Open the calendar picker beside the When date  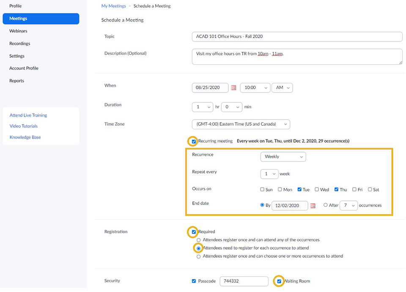233,87
